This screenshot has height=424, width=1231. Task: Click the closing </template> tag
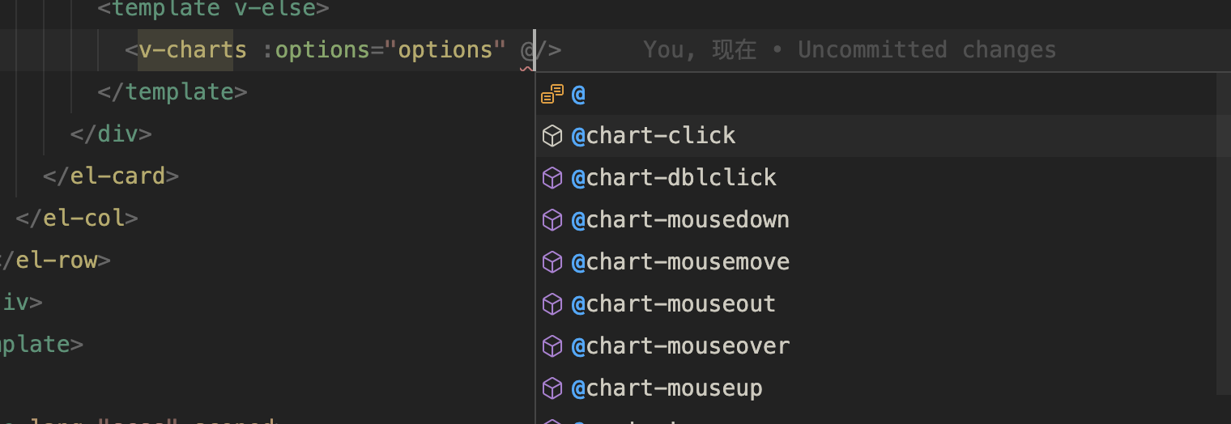(172, 92)
